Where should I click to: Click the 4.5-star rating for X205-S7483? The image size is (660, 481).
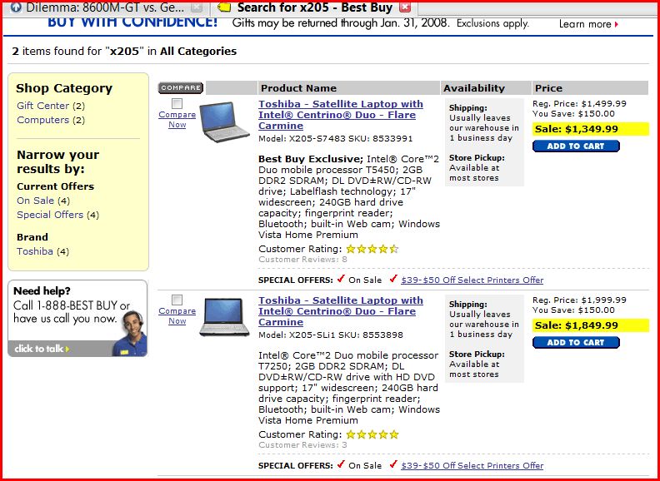[372, 249]
